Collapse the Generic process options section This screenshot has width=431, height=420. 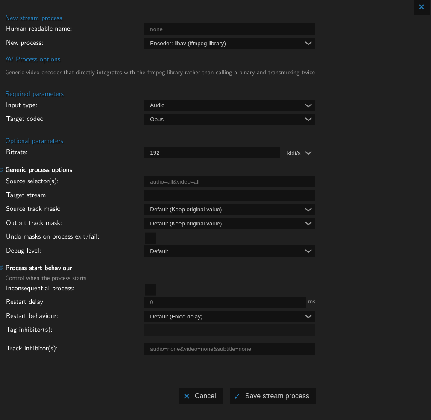tap(38, 170)
